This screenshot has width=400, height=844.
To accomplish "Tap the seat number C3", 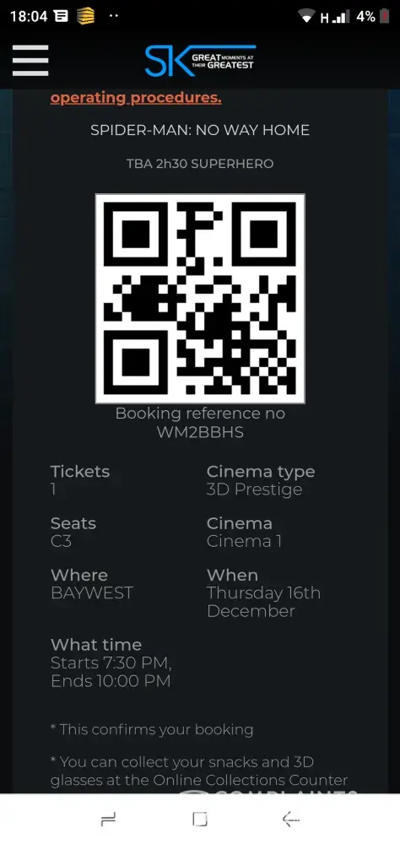I will [61, 541].
